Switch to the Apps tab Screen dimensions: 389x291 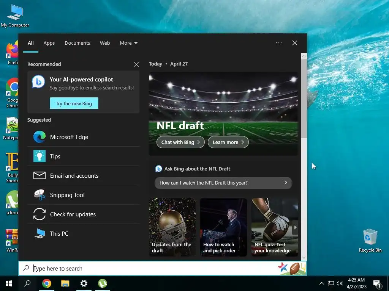pyautogui.click(x=49, y=43)
